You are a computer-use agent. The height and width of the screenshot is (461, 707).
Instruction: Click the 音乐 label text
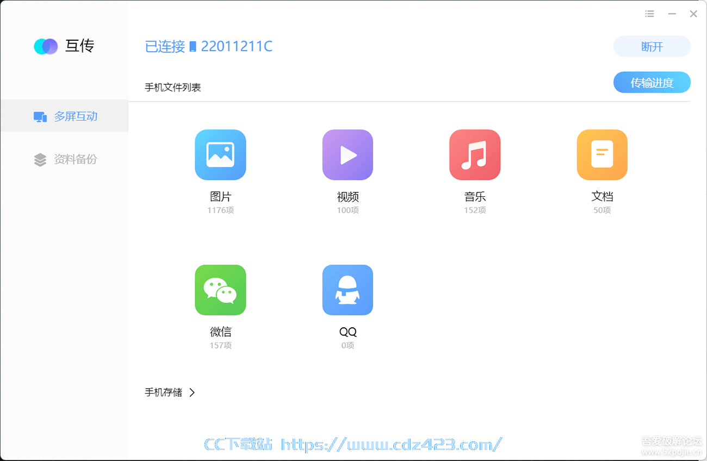click(x=475, y=197)
